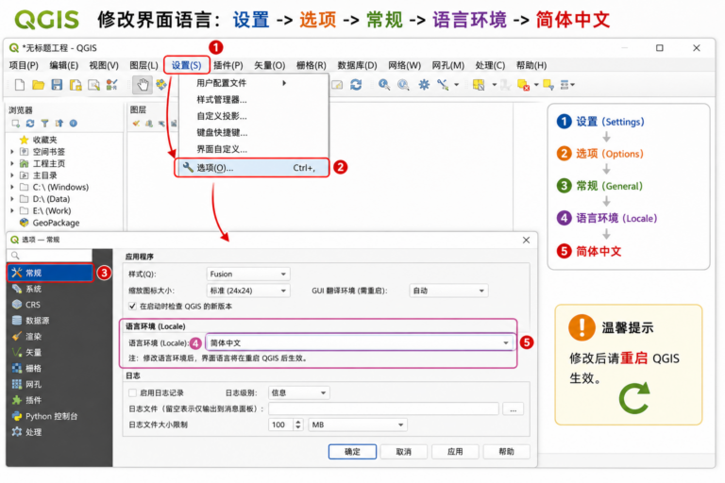Click the yellow star Favorites icon in Browser
The height and width of the screenshot is (483, 725).
pyautogui.click(x=24, y=140)
